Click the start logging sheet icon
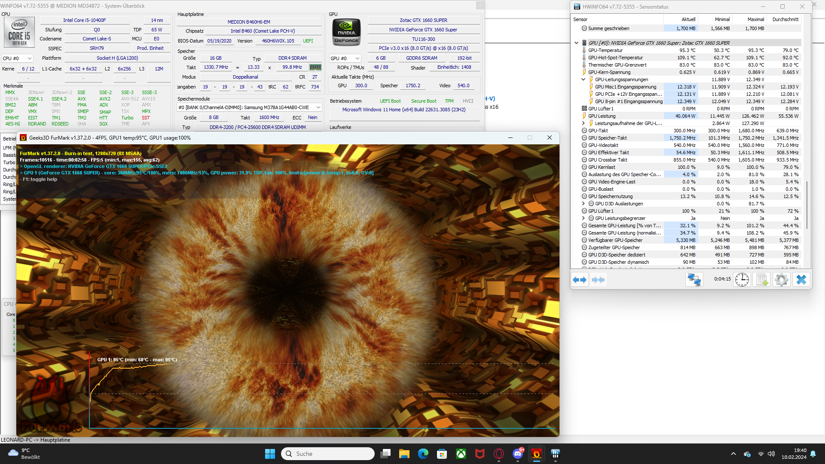This screenshot has height=464, width=825. (x=762, y=280)
